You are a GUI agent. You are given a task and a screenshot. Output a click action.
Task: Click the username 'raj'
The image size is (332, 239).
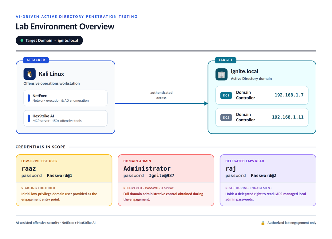coord(231,168)
